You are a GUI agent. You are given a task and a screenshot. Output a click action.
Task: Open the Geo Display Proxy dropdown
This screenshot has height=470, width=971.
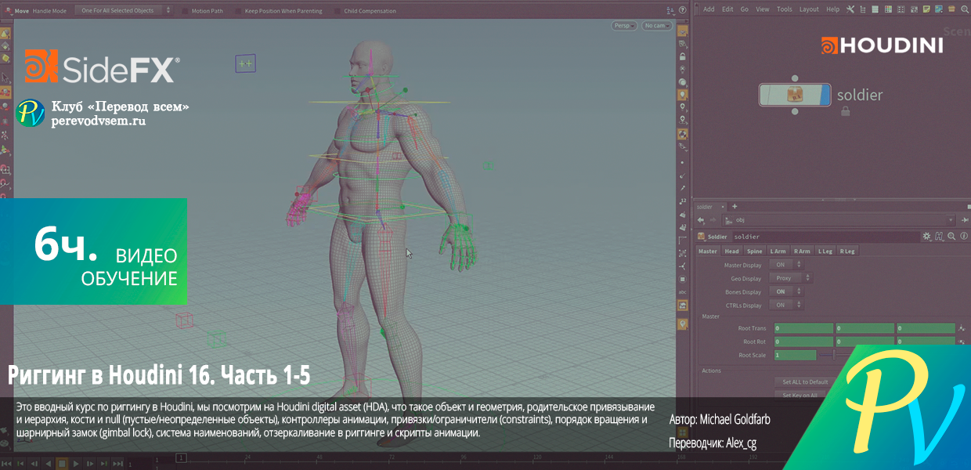tap(791, 278)
